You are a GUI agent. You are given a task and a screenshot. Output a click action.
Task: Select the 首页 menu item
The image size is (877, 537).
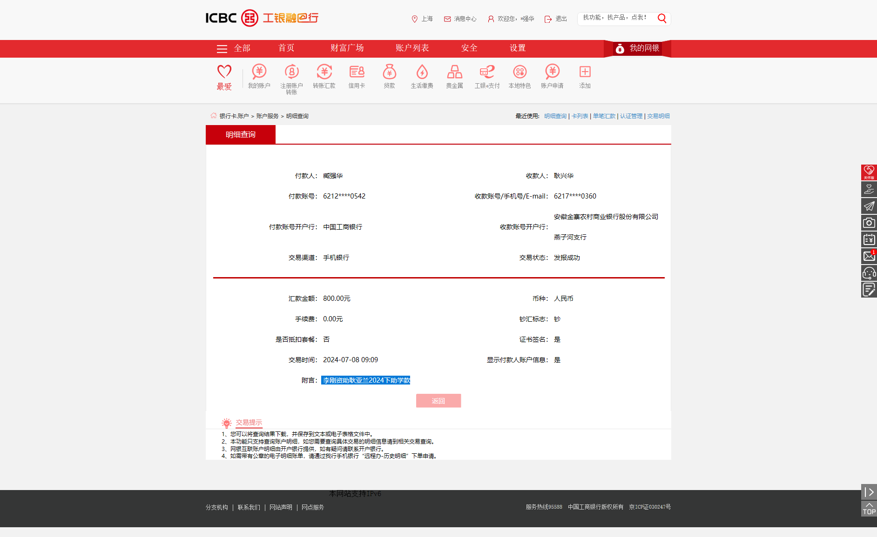tap(286, 48)
